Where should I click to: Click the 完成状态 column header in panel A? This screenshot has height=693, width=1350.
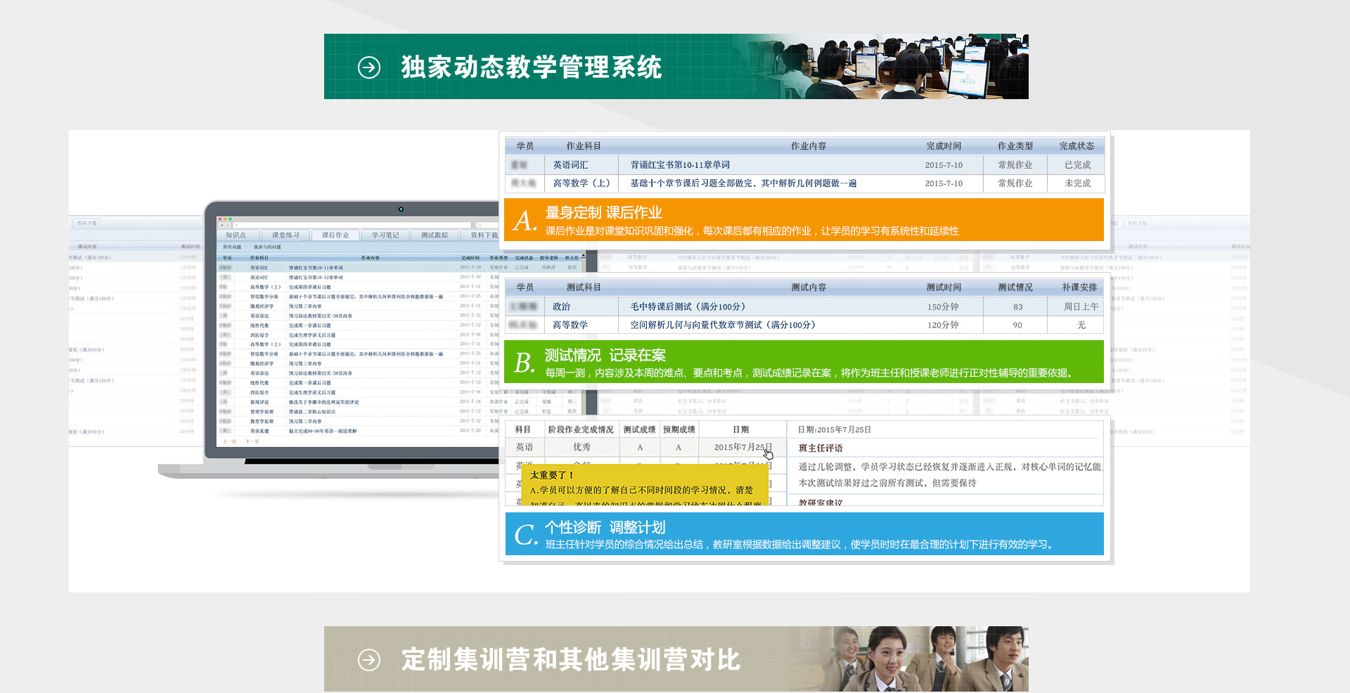(1076, 146)
